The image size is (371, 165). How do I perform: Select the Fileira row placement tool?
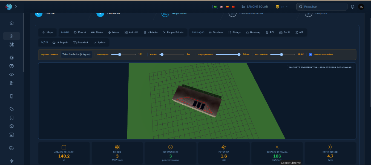97,32
